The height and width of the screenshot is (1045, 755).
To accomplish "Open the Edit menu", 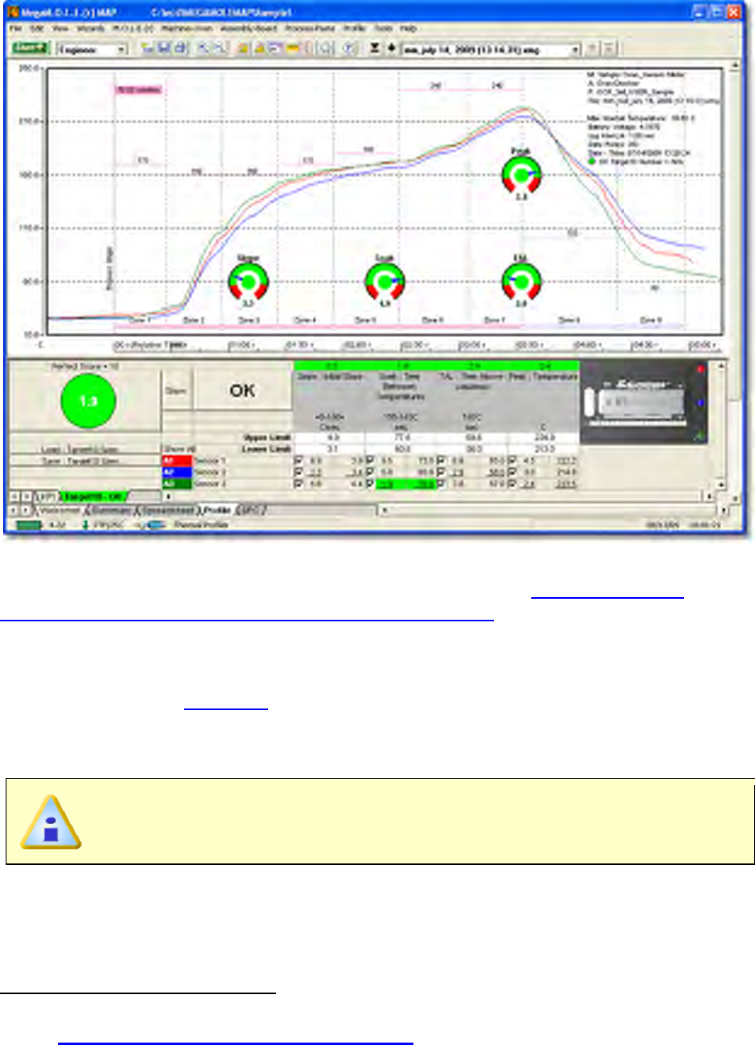I will (36, 28).
